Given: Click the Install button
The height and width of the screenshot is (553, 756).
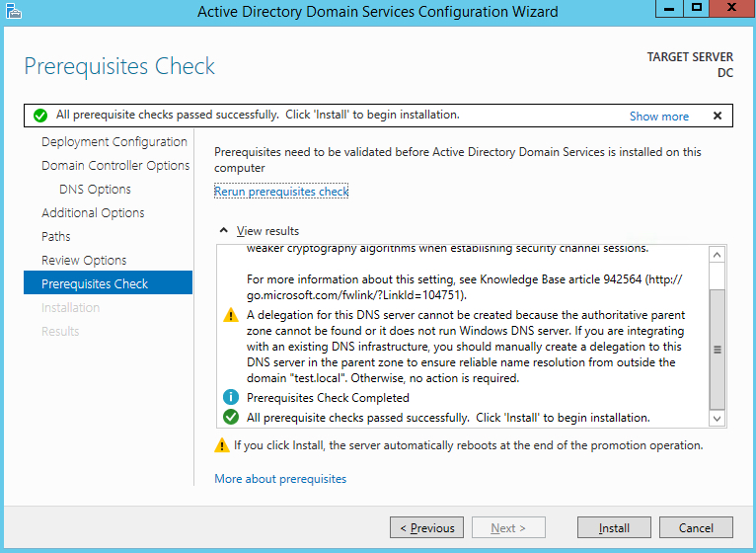Looking at the screenshot, I should coord(614,528).
